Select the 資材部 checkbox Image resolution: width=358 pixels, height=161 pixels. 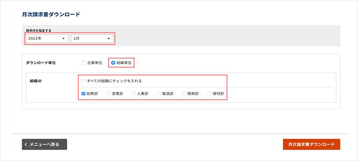pyautogui.click(x=209, y=94)
